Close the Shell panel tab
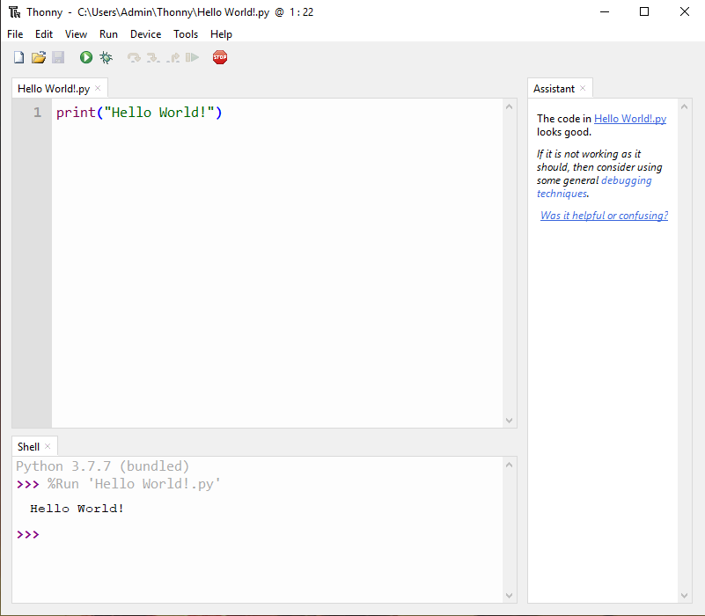 coord(48,446)
